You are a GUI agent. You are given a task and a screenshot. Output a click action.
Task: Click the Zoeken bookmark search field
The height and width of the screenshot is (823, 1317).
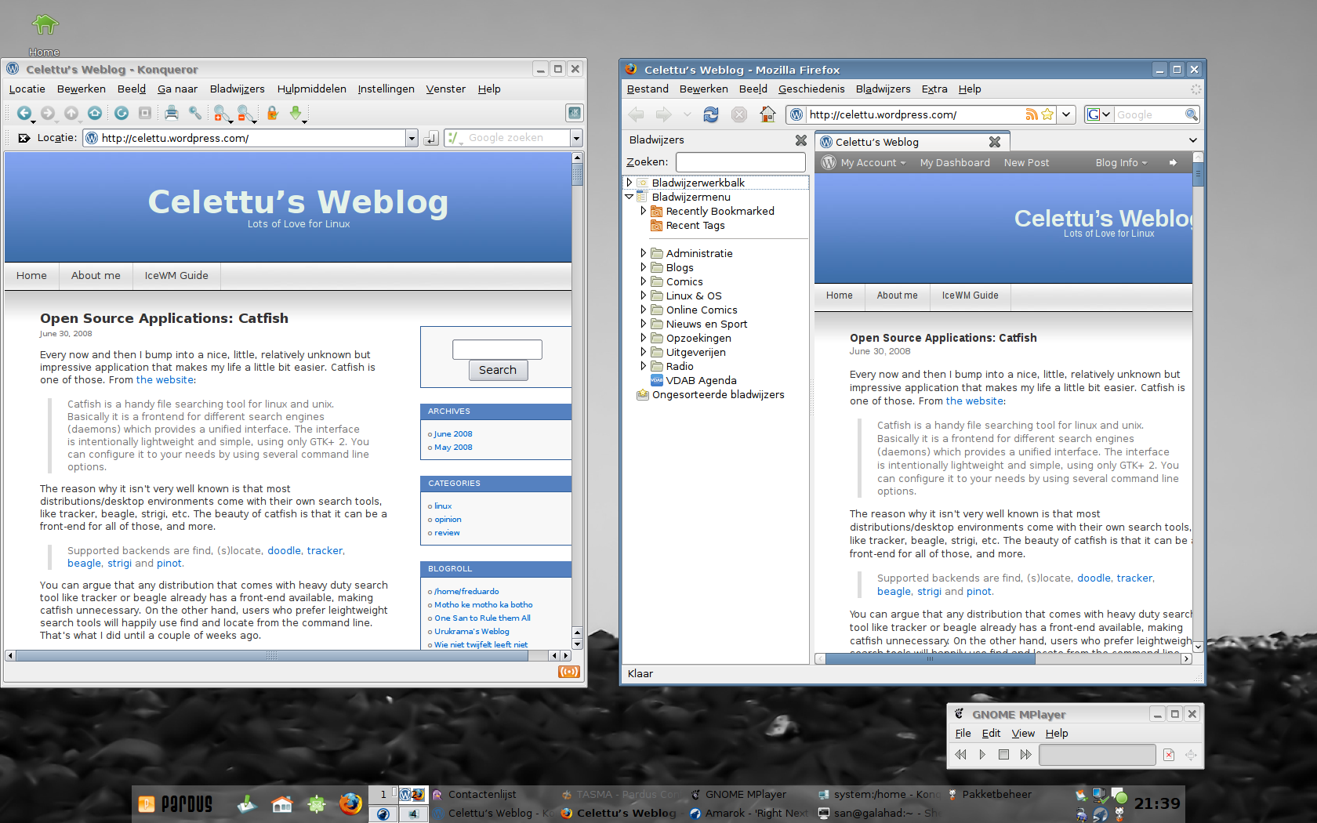click(740, 161)
